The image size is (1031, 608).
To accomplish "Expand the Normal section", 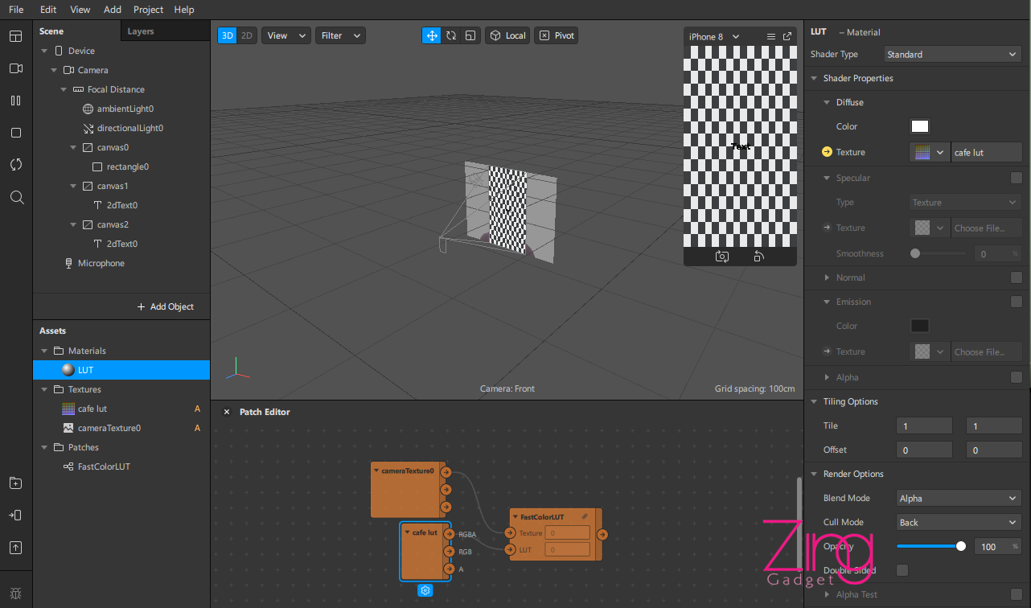I will click(827, 277).
